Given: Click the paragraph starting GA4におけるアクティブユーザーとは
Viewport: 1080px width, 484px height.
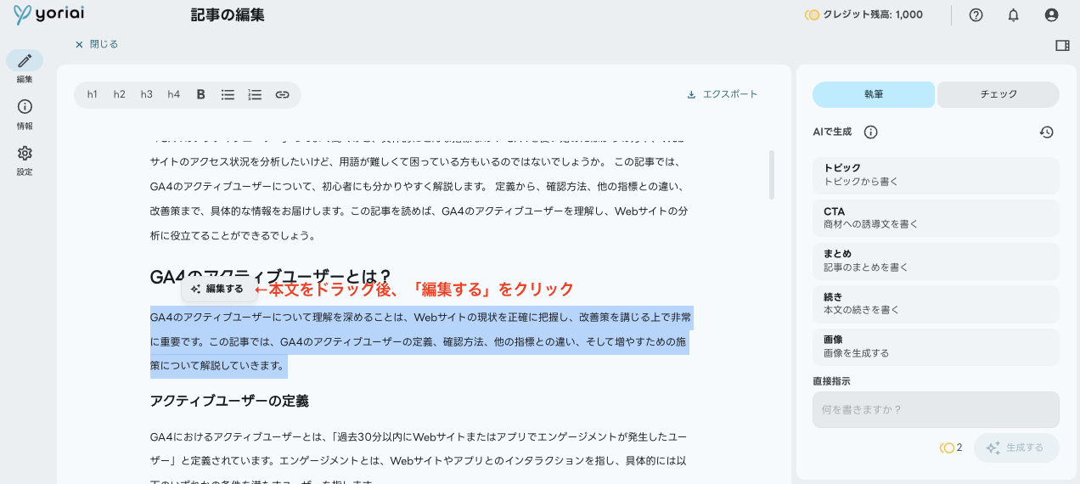Looking at the screenshot, I should tap(419, 459).
